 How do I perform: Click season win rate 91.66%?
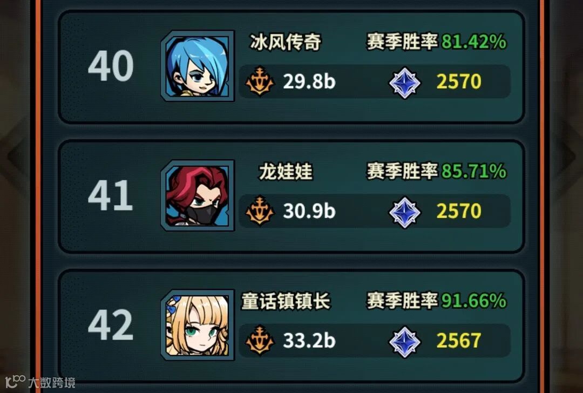[474, 301]
